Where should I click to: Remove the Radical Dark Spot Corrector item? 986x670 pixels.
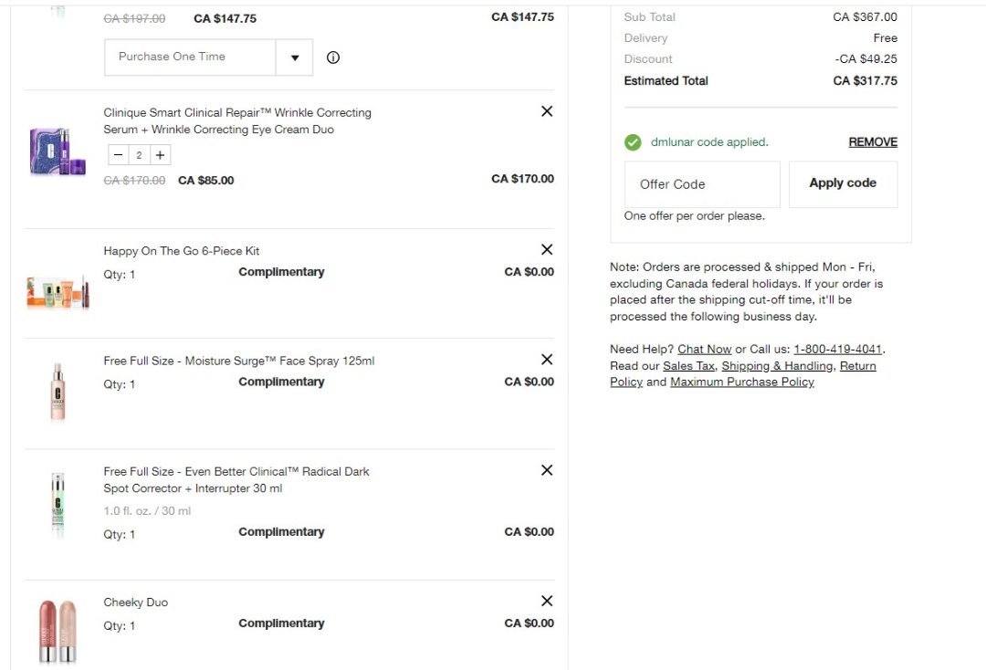547,470
